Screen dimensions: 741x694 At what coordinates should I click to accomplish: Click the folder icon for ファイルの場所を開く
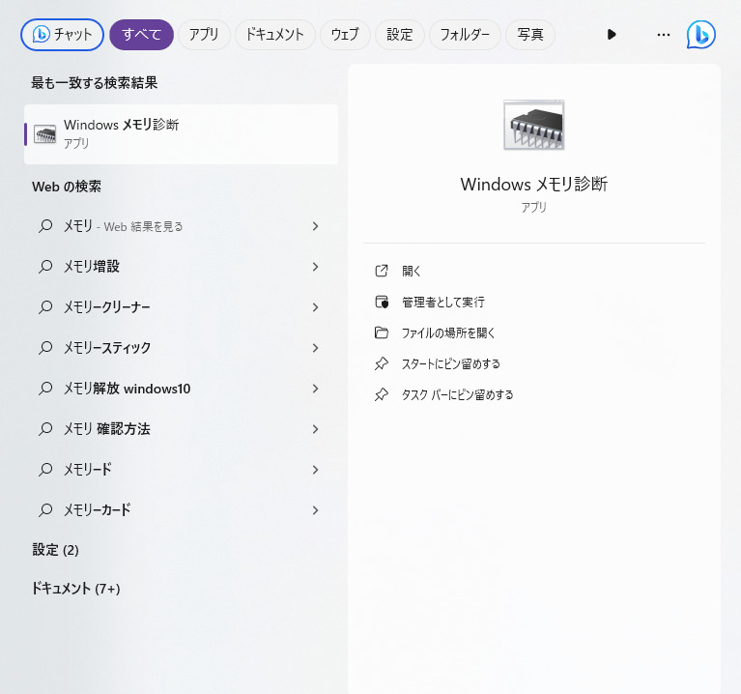(x=382, y=333)
